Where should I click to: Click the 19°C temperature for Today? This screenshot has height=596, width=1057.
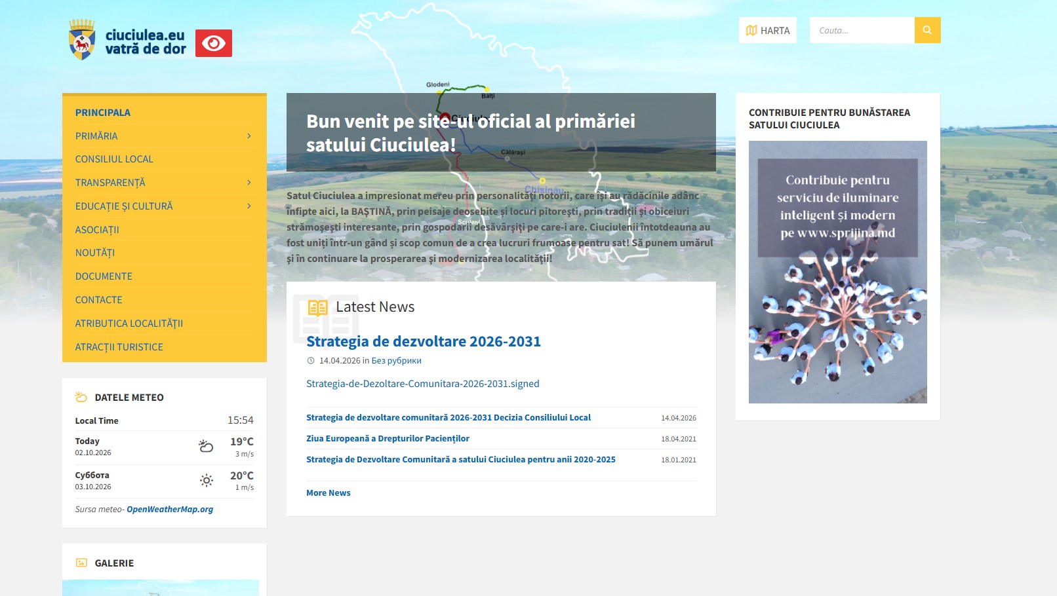tap(242, 441)
